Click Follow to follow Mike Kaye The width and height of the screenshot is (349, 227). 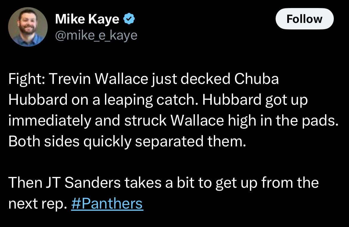(x=304, y=18)
